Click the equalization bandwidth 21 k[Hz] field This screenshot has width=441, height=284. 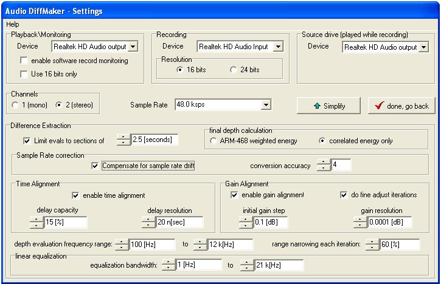(x=279, y=265)
